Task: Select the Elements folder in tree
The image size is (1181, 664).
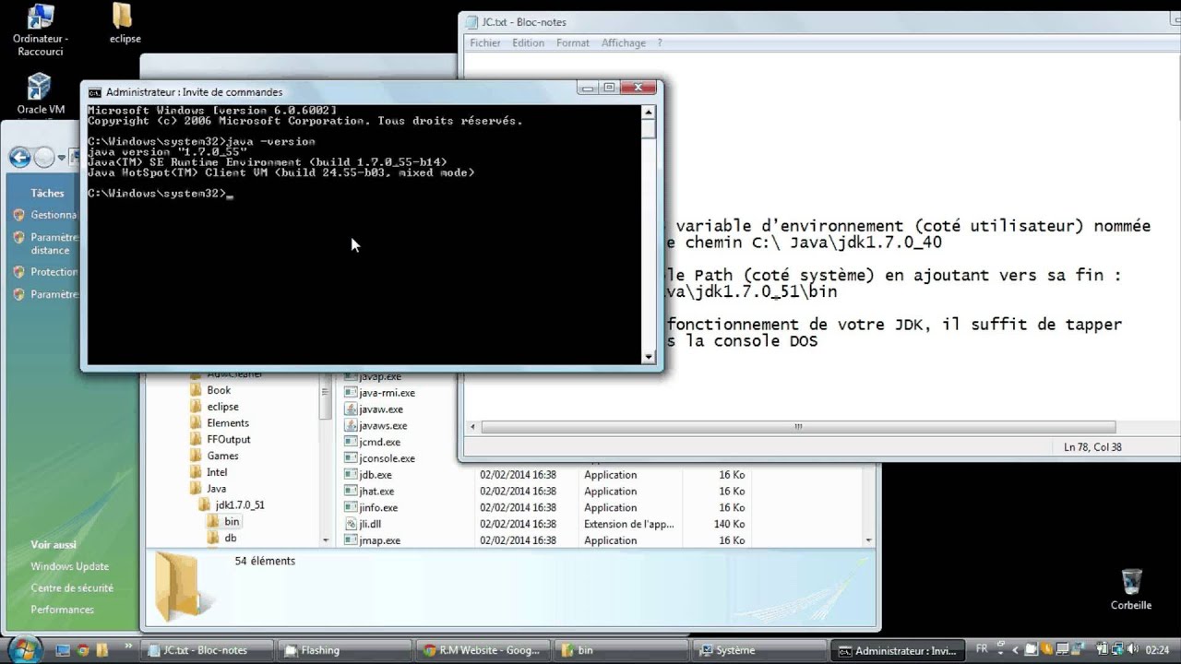Action: 228,423
